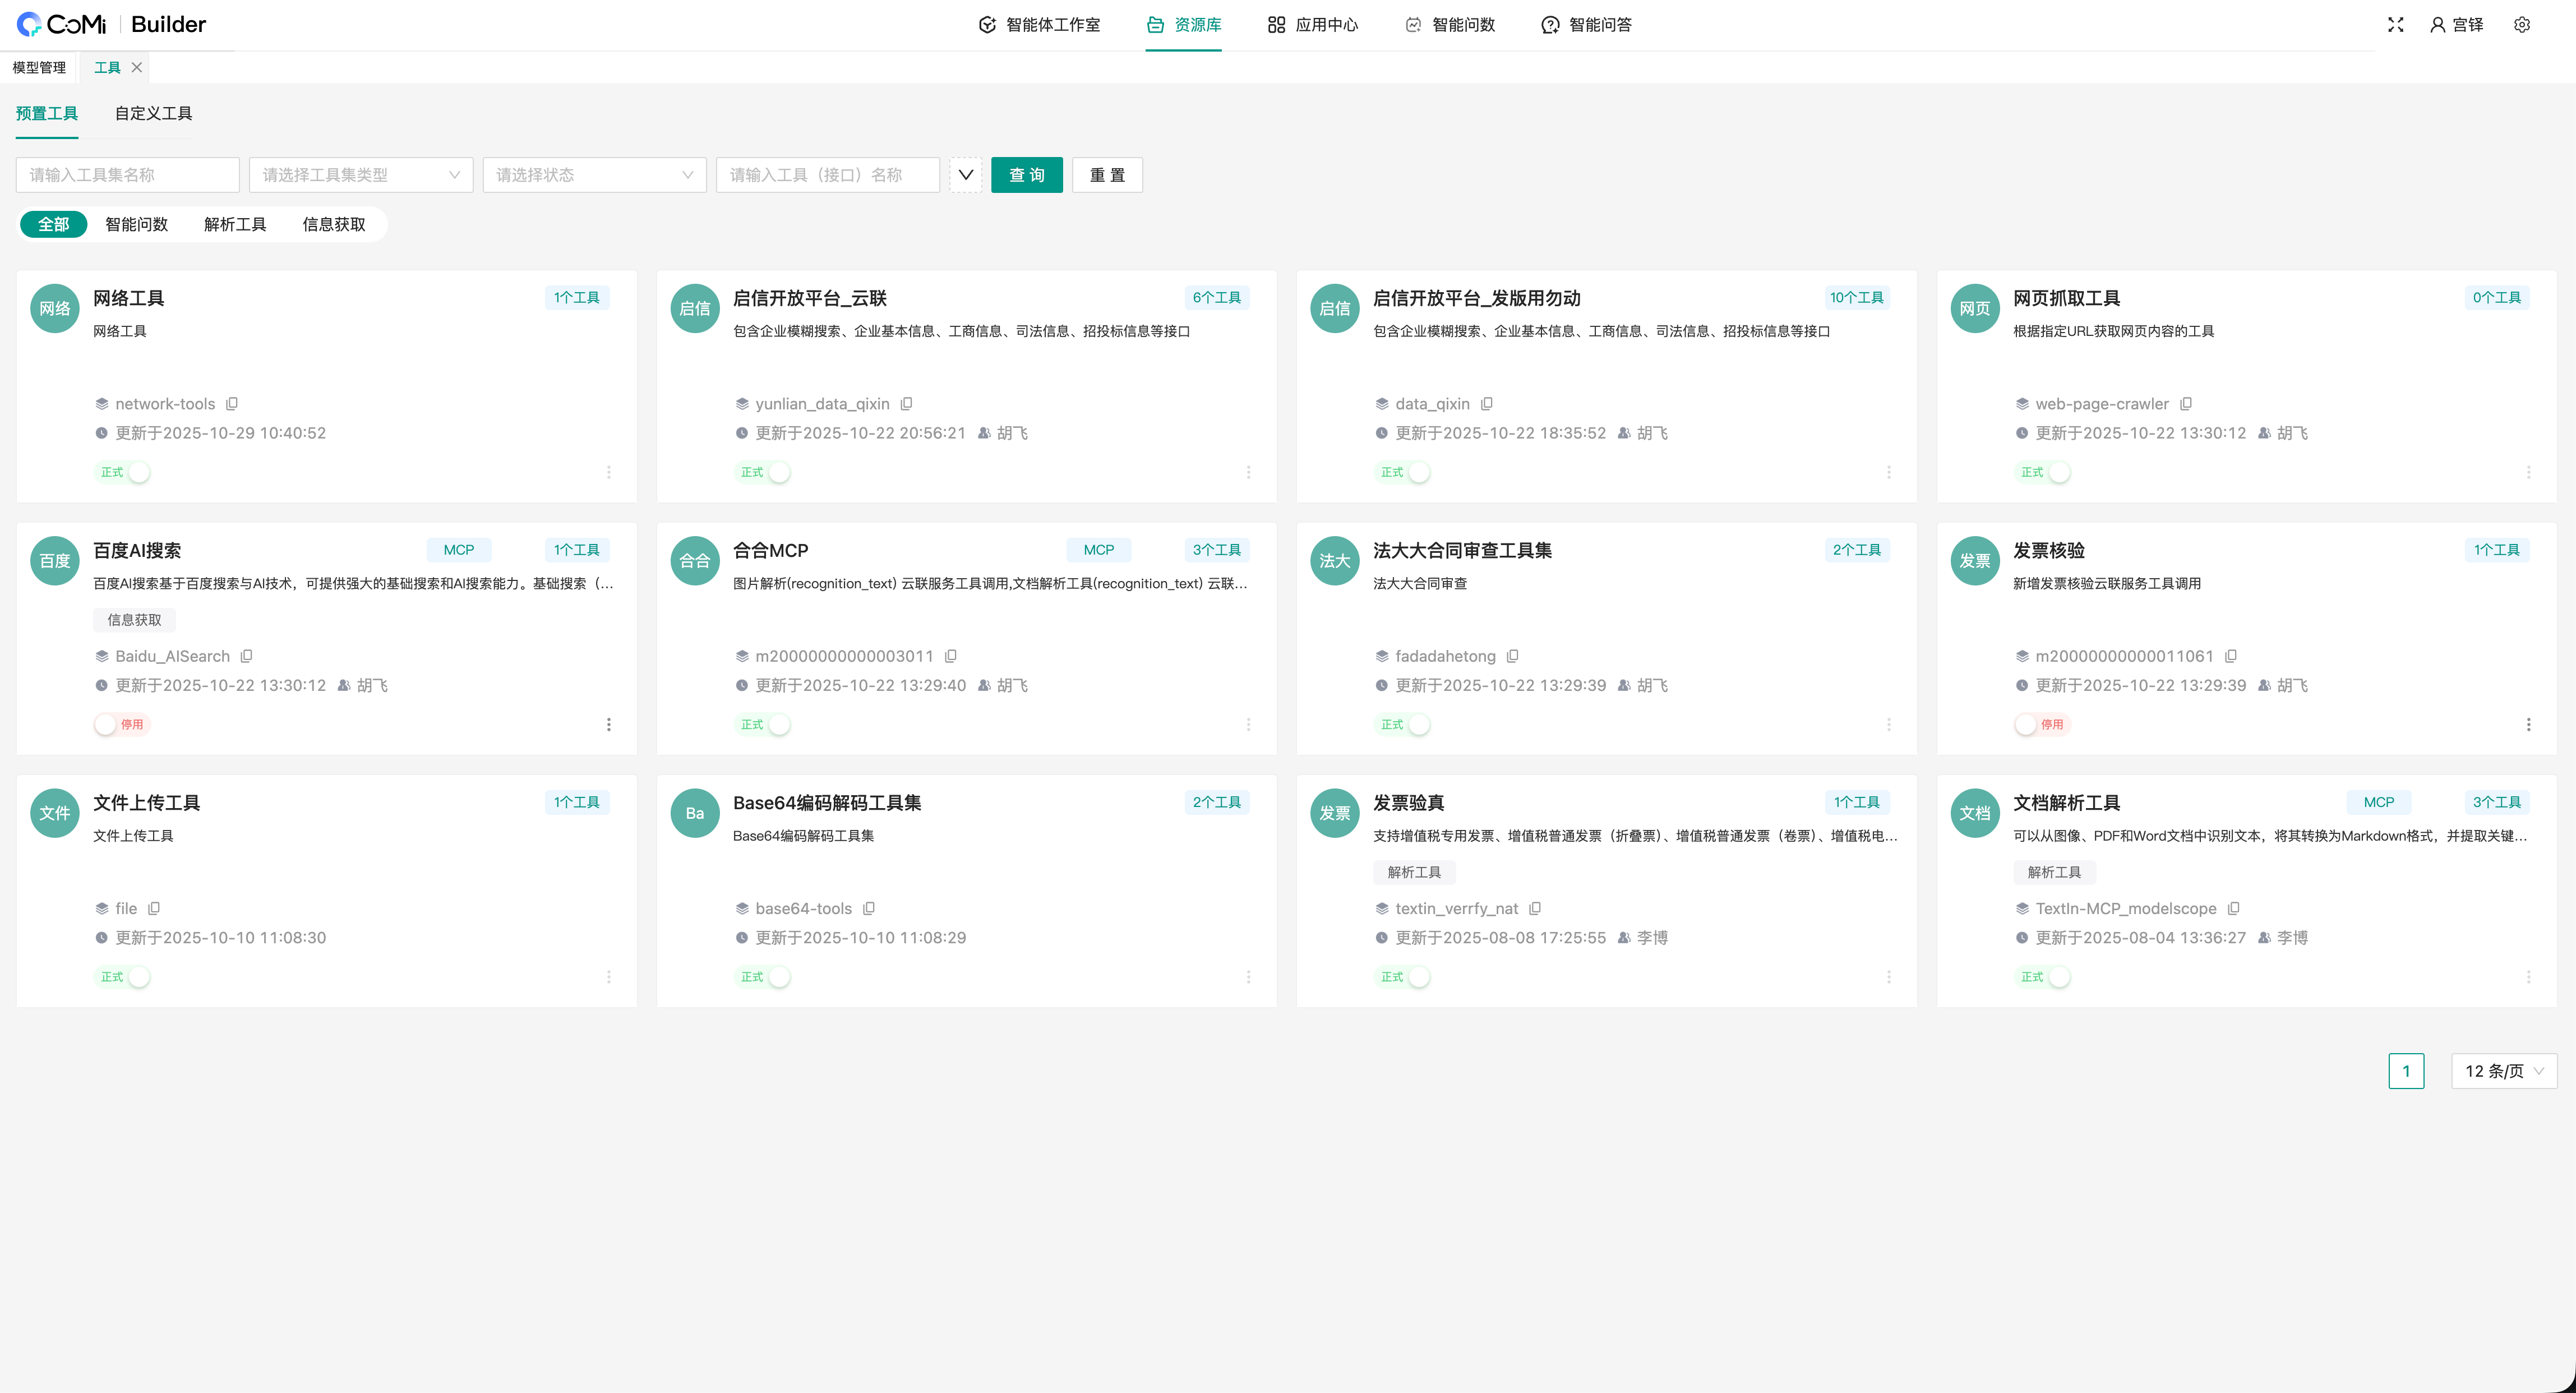Copy the Baidu_AISearch identifier

(247, 656)
